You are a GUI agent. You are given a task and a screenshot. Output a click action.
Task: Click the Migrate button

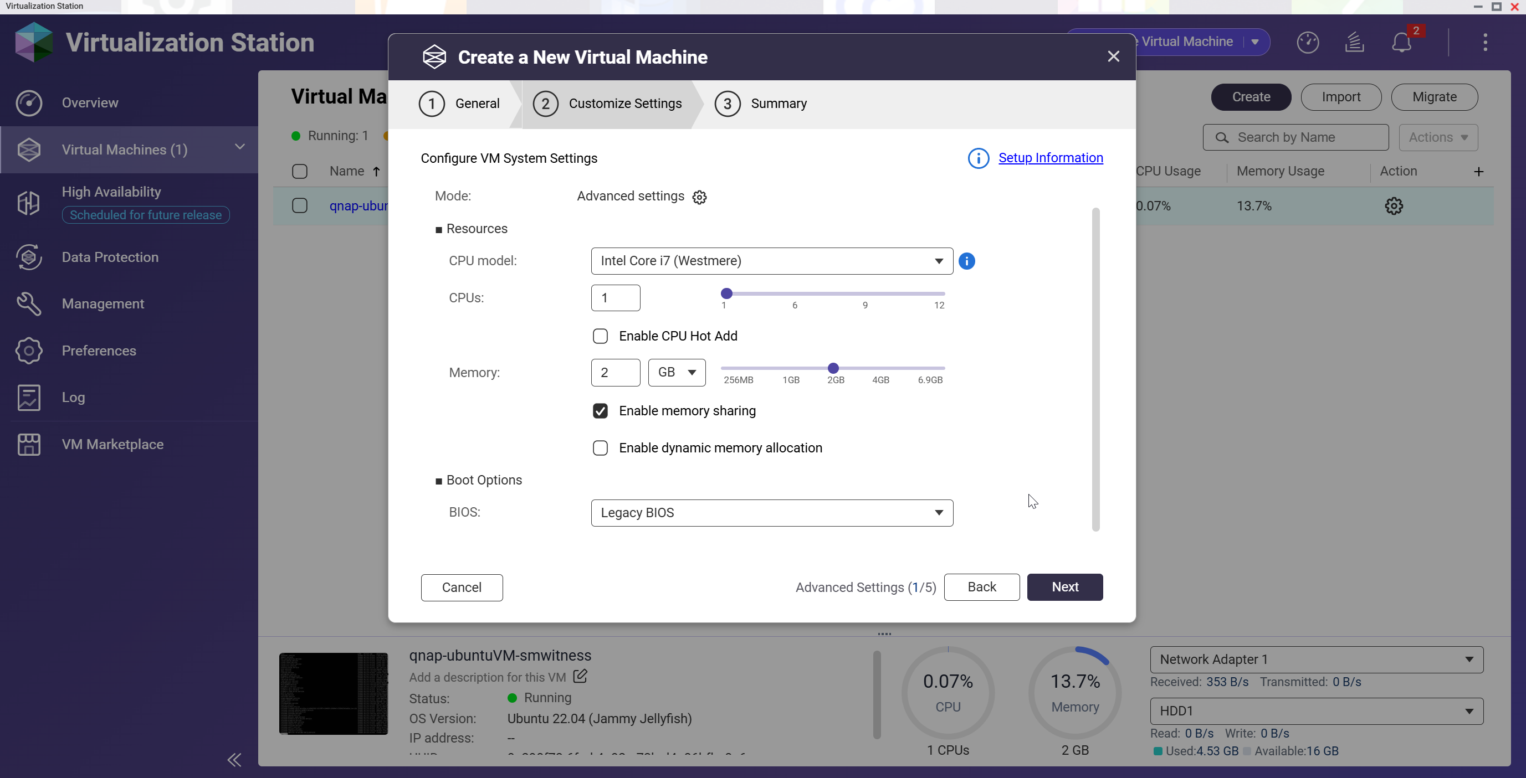pos(1434,97)
